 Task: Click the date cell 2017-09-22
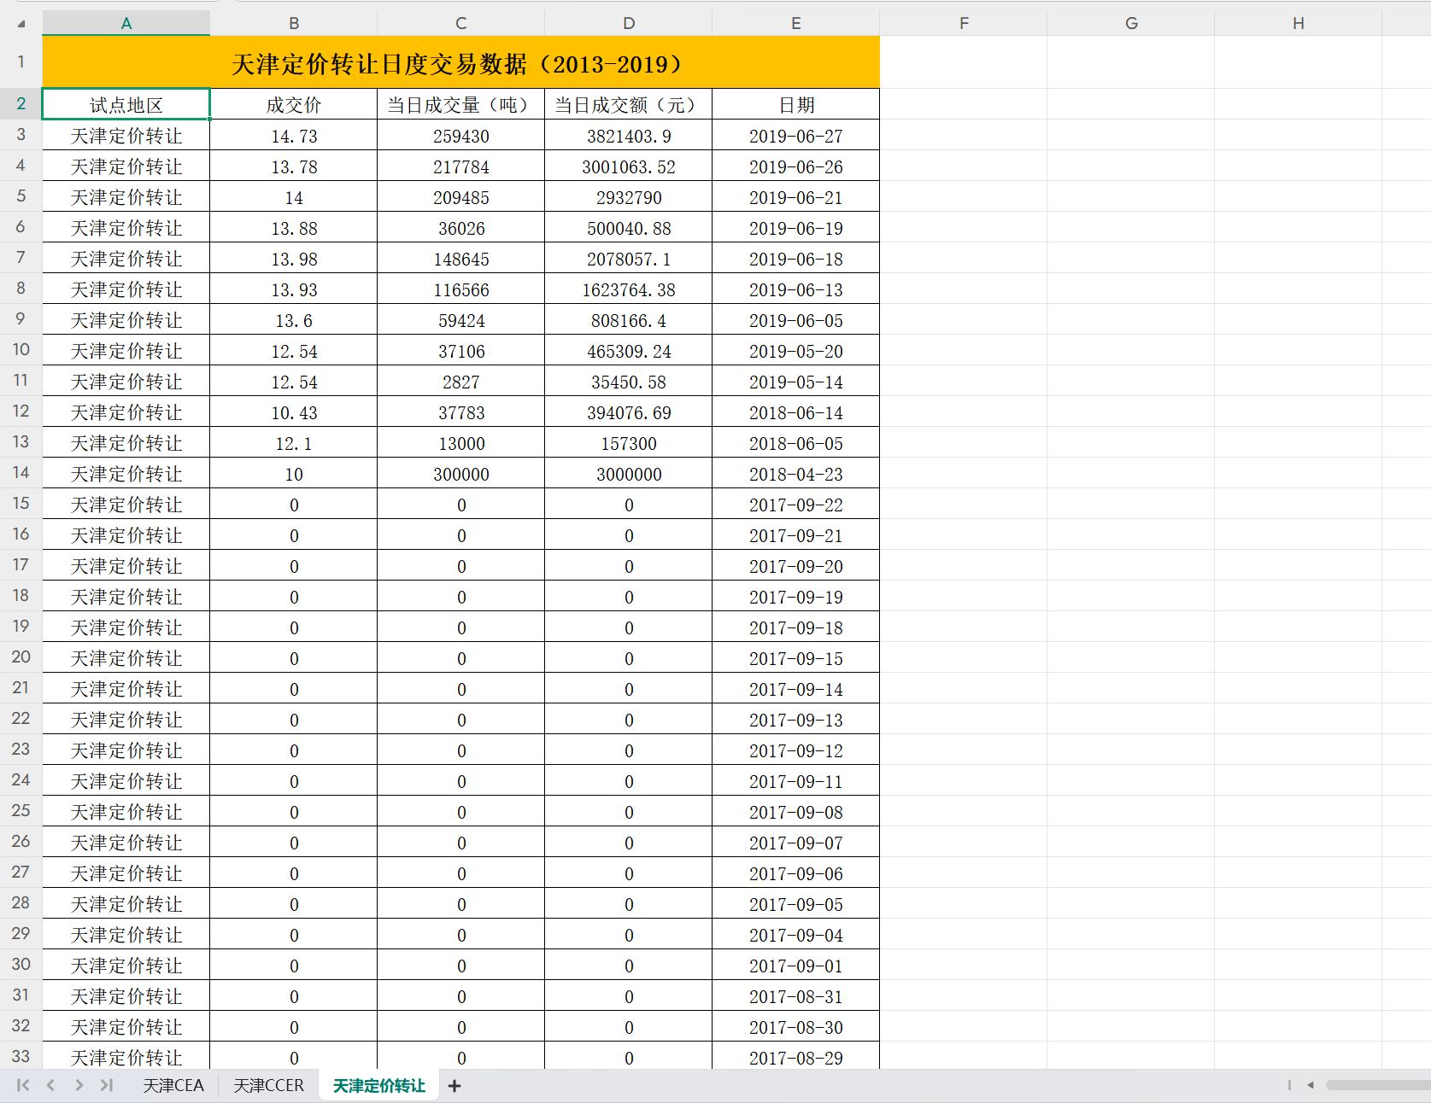point(796,504)
